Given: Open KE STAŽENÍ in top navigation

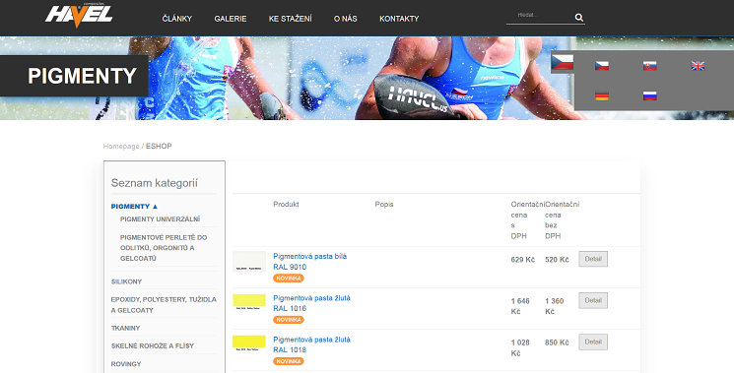Looking at the screenshot, I should click(291, 19).
